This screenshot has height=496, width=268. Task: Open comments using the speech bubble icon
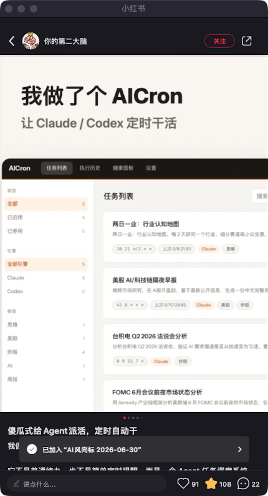[x=243, y=484]
